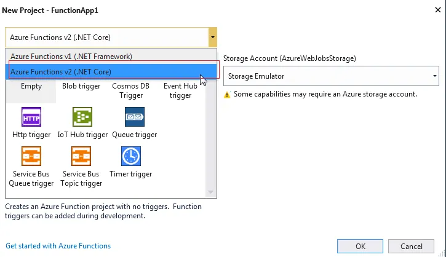Image resolution: width=446 pixels, height=257 pixels.
Task: Click the template list scroll down arrow
Action: pyautogui.click(x=210, y=192)
